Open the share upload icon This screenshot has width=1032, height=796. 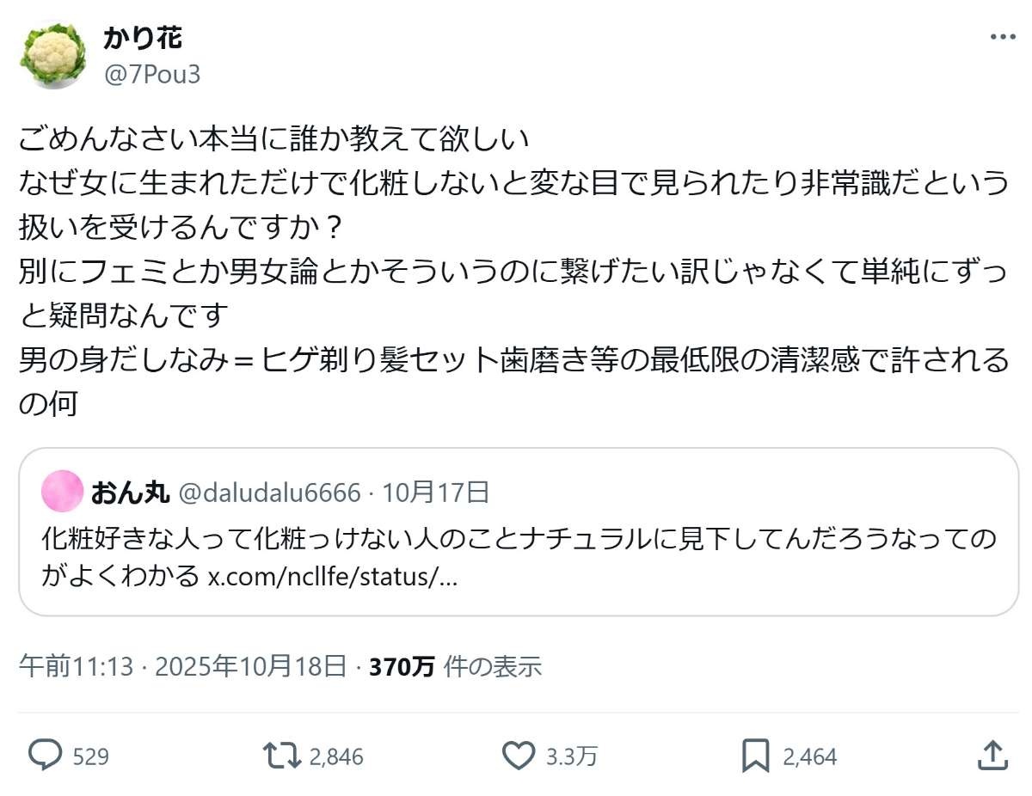(x=992, y=756)
